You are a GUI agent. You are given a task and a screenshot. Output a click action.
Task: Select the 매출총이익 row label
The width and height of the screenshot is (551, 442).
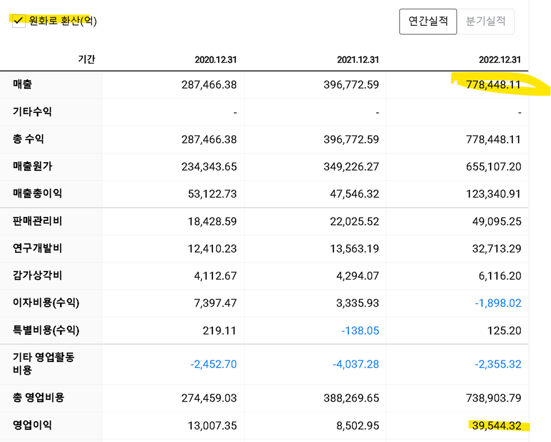coord(37,193)
